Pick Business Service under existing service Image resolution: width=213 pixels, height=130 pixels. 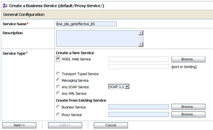(58, 107)
